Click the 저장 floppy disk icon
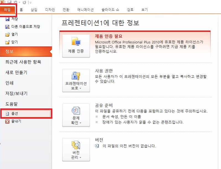 tap(7, 19)
